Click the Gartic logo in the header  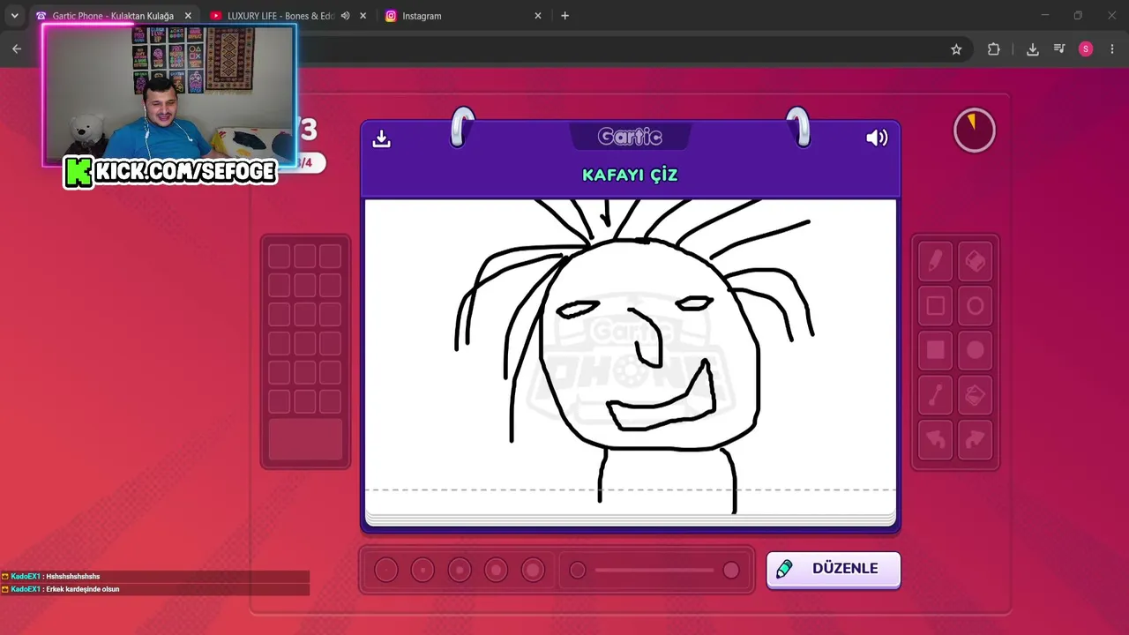point(630,137)
